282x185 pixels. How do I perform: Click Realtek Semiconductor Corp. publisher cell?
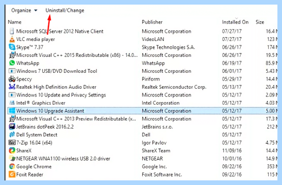[x=174, y=87]
